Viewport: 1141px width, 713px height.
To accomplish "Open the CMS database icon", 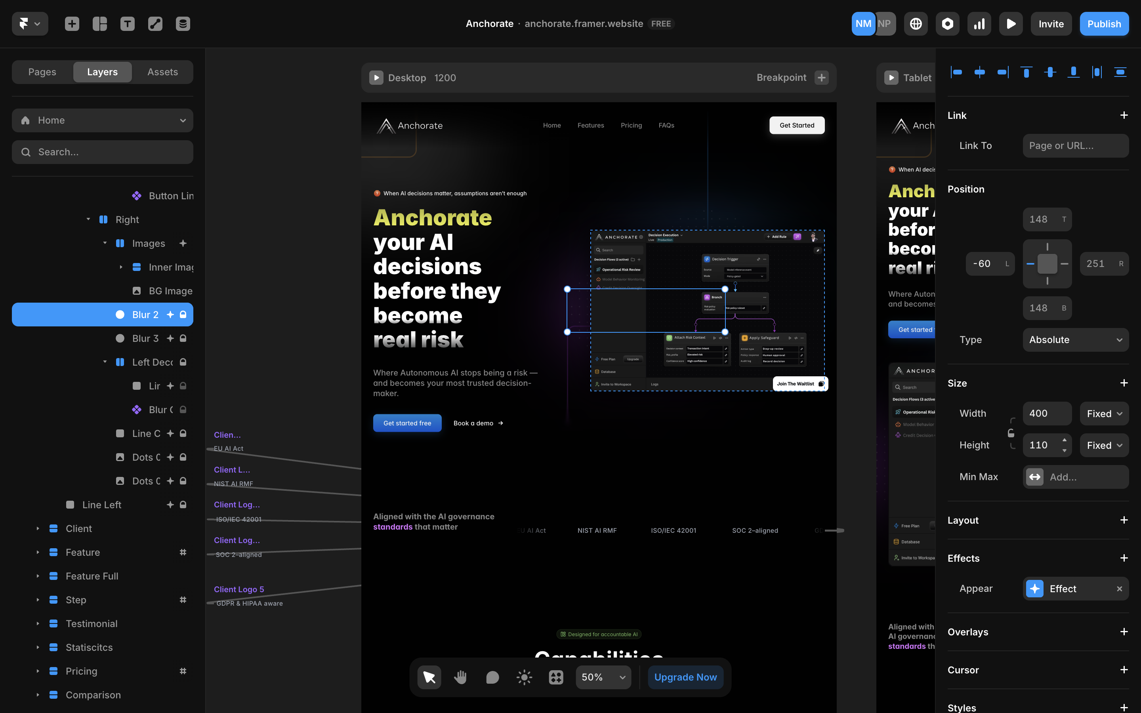I will pyautogui.click(x=183, y=24).
